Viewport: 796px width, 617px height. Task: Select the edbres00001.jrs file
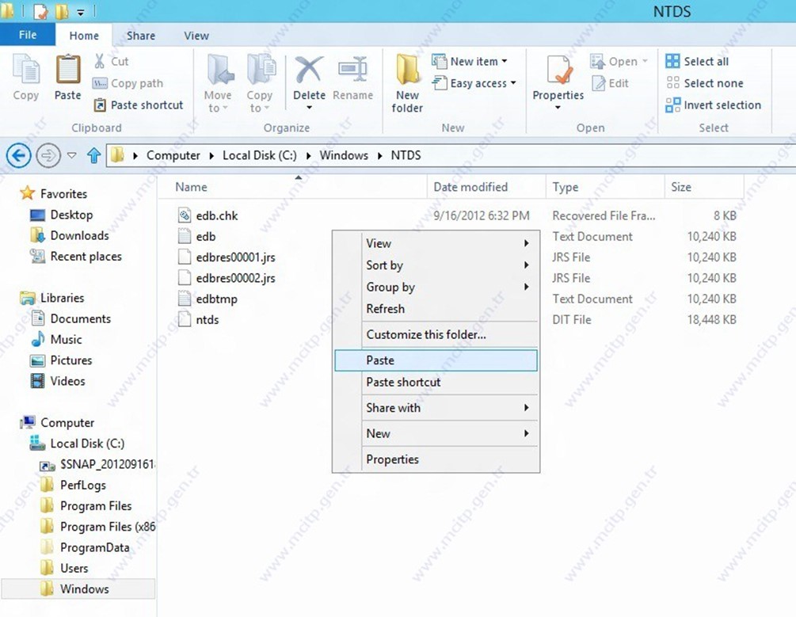(235, 257)
